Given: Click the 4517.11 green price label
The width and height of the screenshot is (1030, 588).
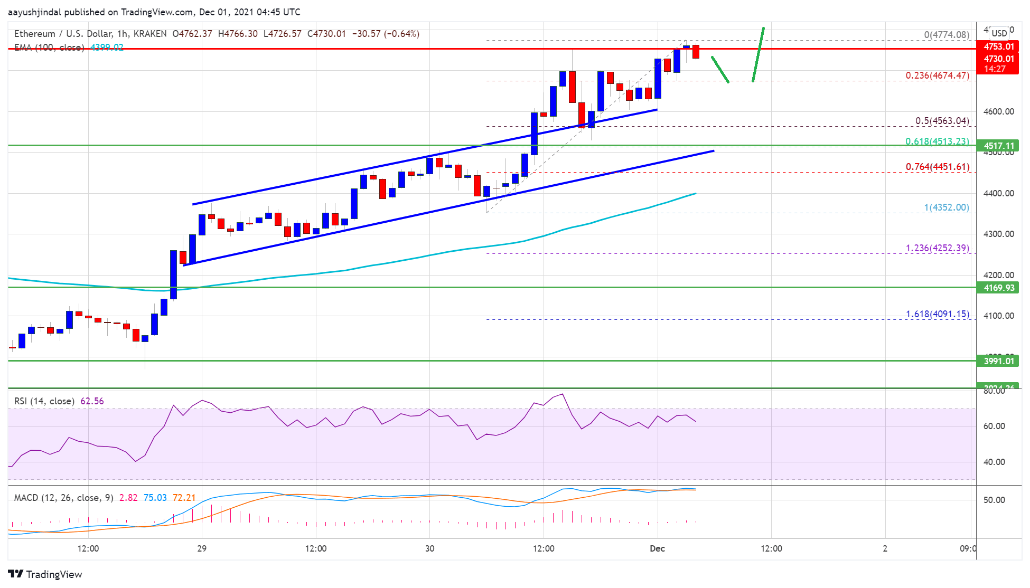Looking at the screenshot, I should [x=998, y=146].
